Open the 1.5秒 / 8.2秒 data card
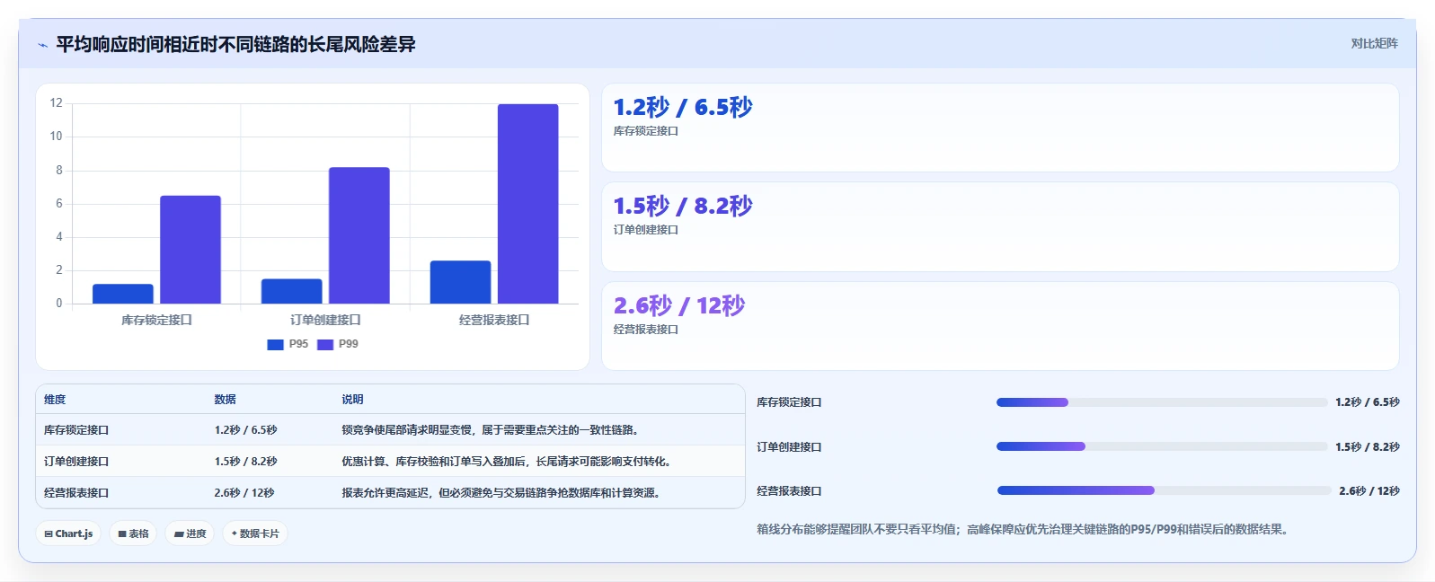The image size is (1435, 582). pos(1000,227)
